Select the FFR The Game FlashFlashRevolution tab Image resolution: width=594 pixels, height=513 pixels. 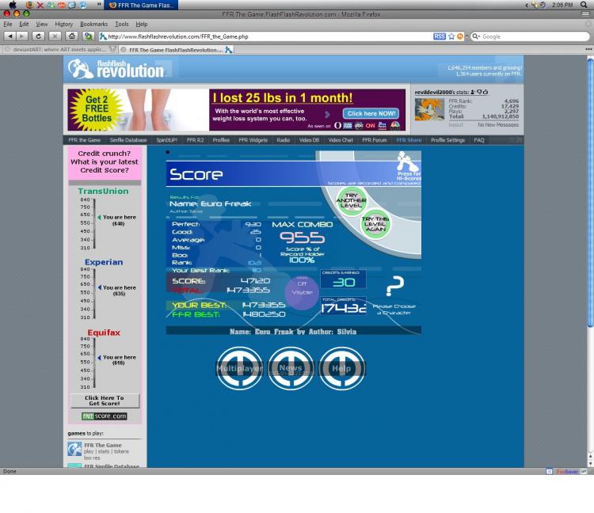pyautogui.click(x=177, y=50)
